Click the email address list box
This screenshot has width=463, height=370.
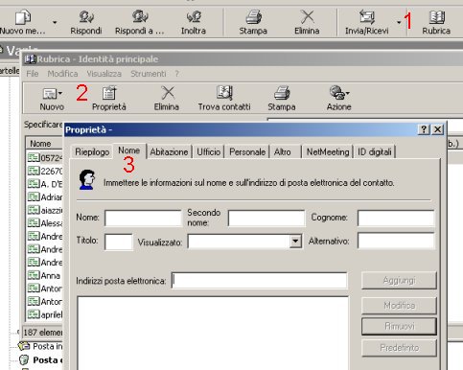tap(213, 334)
